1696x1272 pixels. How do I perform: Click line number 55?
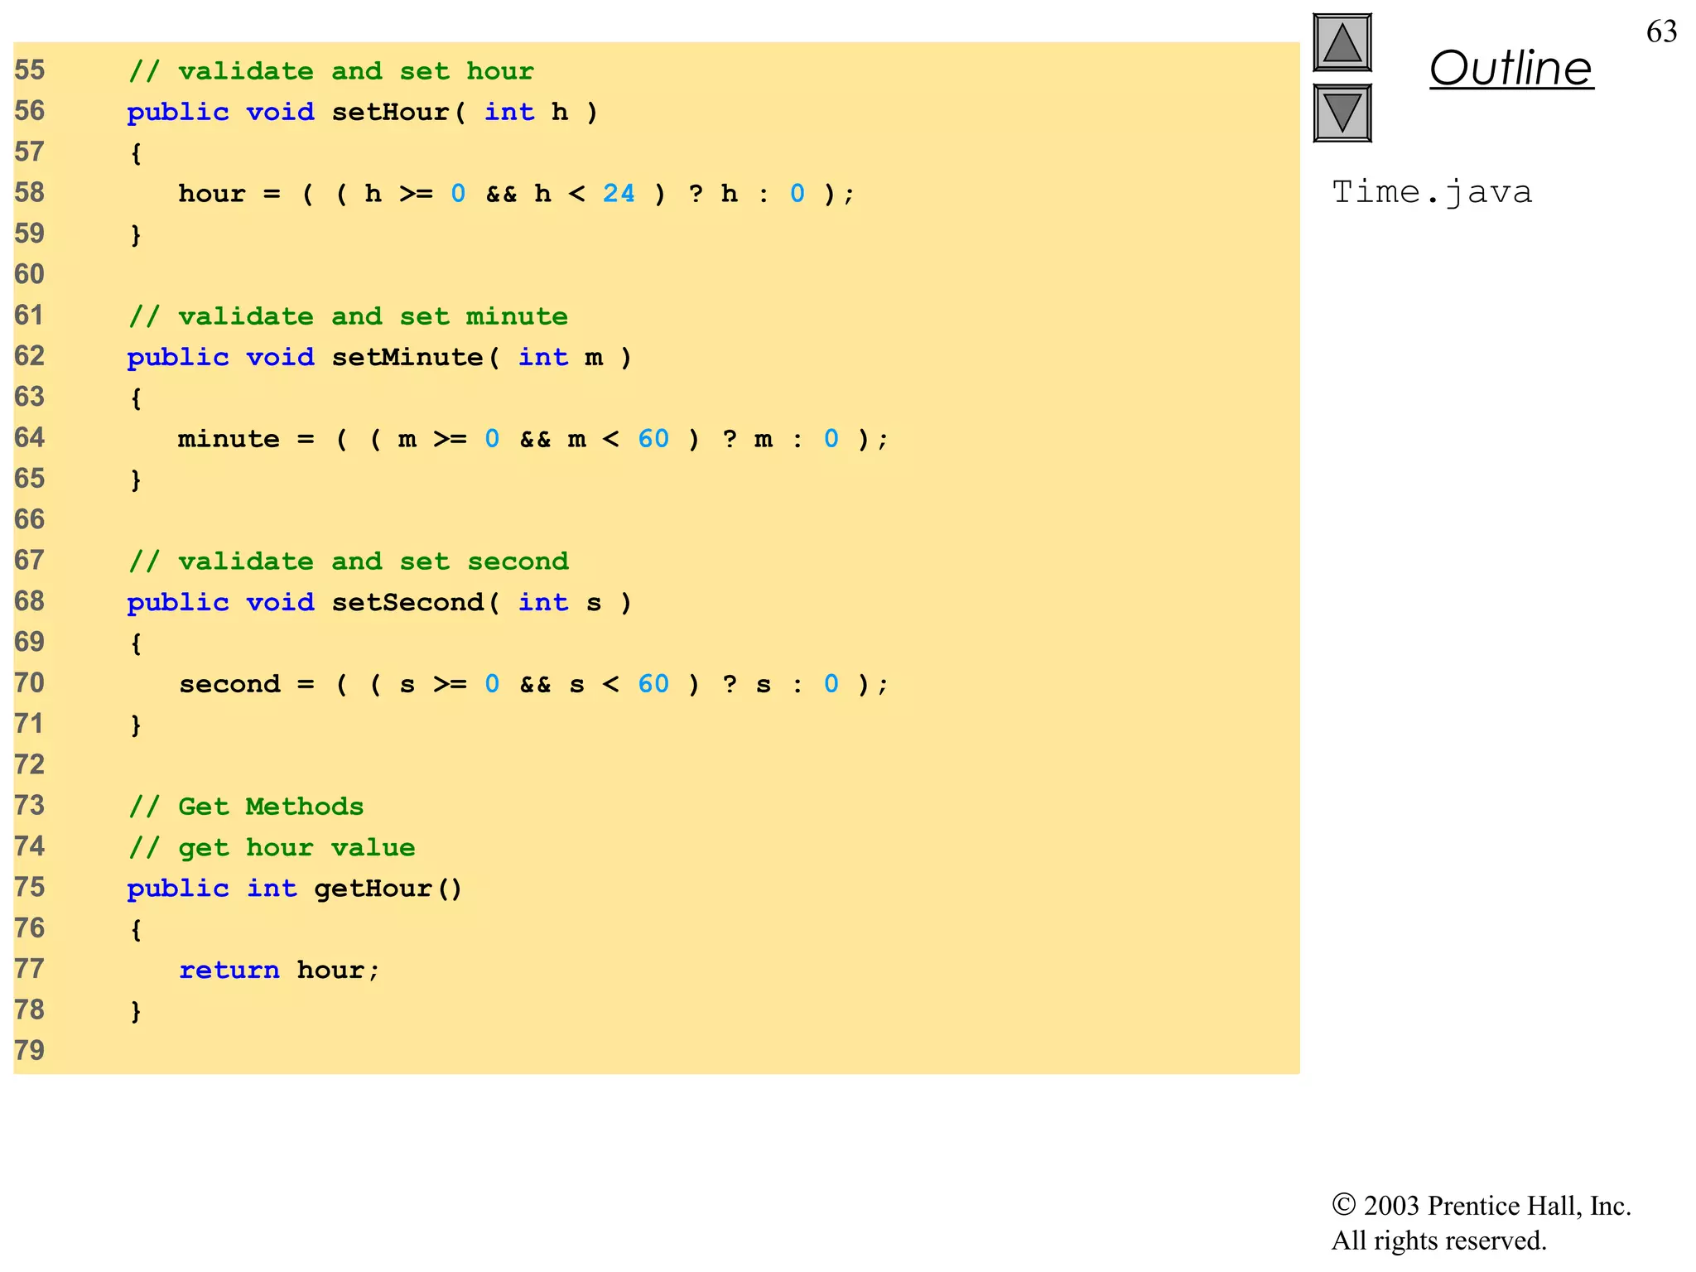(x=29, y=70)
